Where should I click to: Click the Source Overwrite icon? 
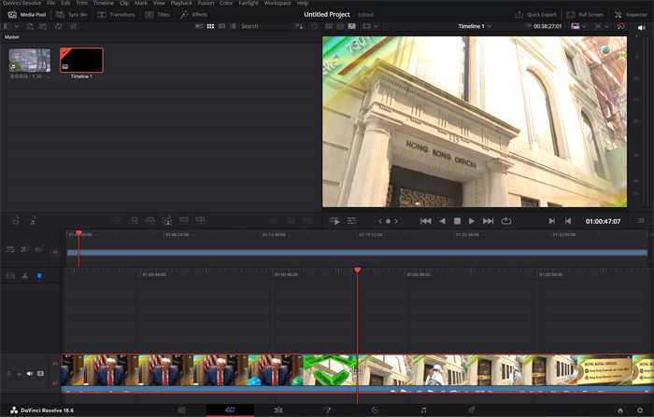tap(201, 220)
